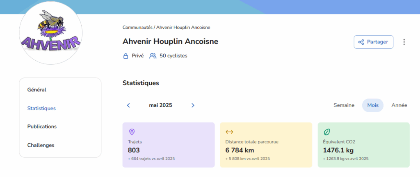Click the orange distance arrows icon

[x=229, y=132]
